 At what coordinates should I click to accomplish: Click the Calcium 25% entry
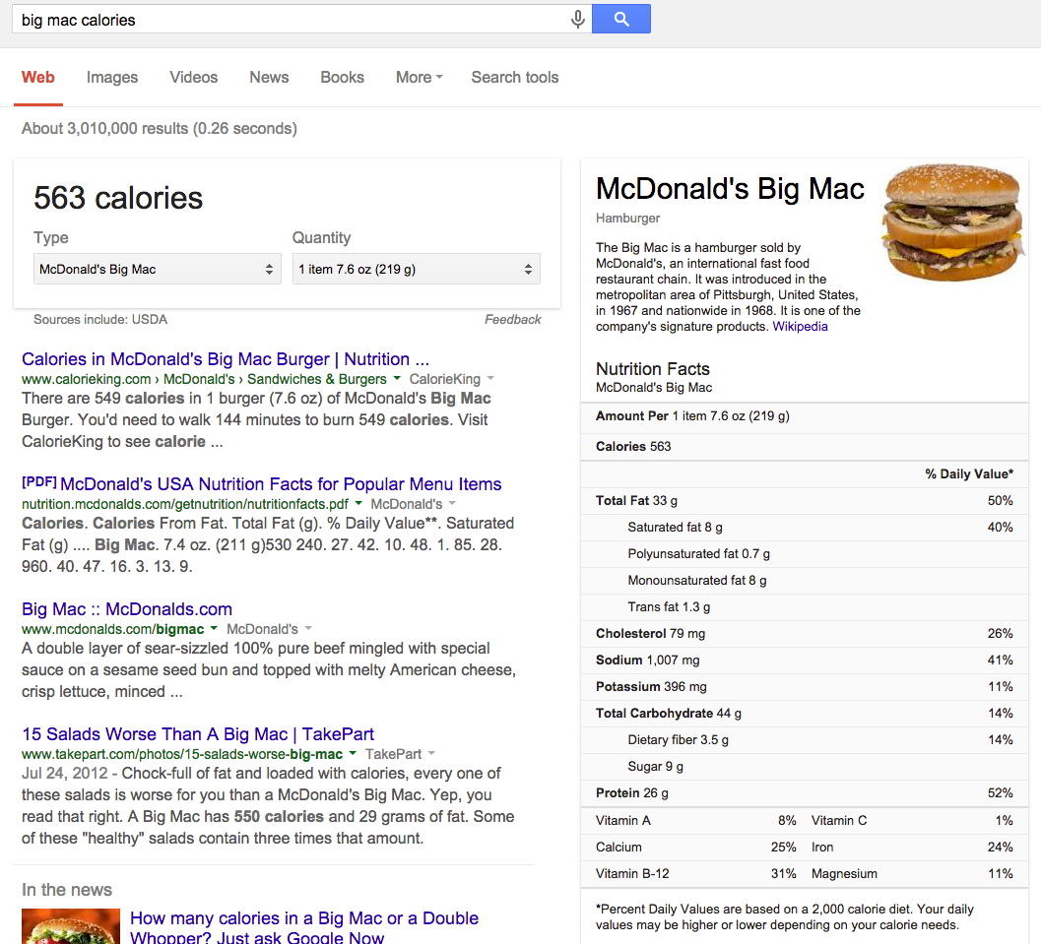[695, 848]
